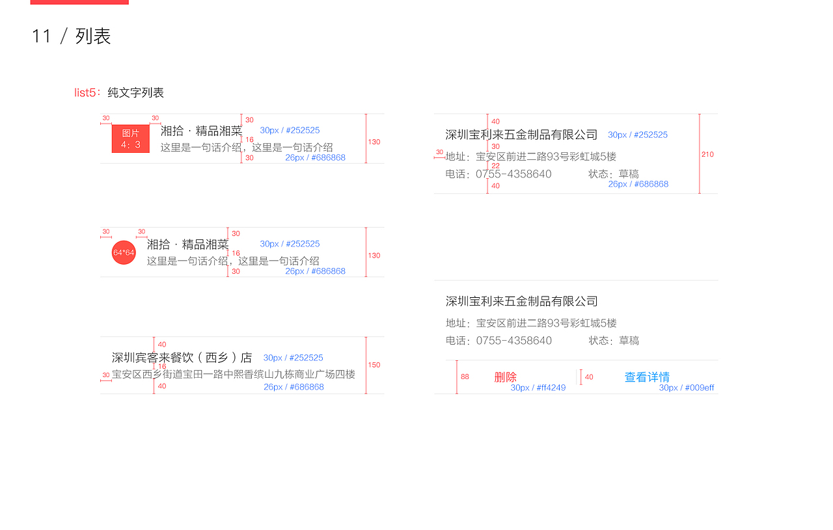This screenshot has width=833, height=530.
Task: Click the 深圳宾客来餐饮（西乡）店 list title
Action: pyautogui.click(x=182, y=357)
